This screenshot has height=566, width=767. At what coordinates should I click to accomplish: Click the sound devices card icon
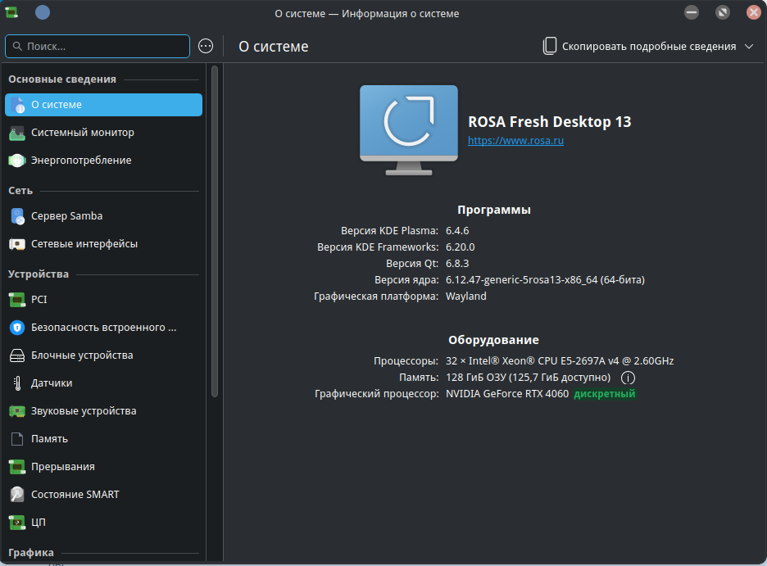pos(17,411)
